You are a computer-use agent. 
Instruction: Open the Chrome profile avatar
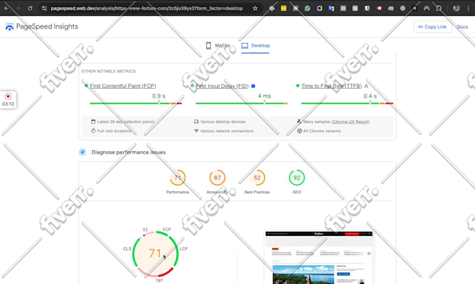456,8
